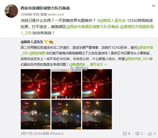158x138 pixels.
Task: Open @西安城管 mention link
Action: (x=37, y=53)
